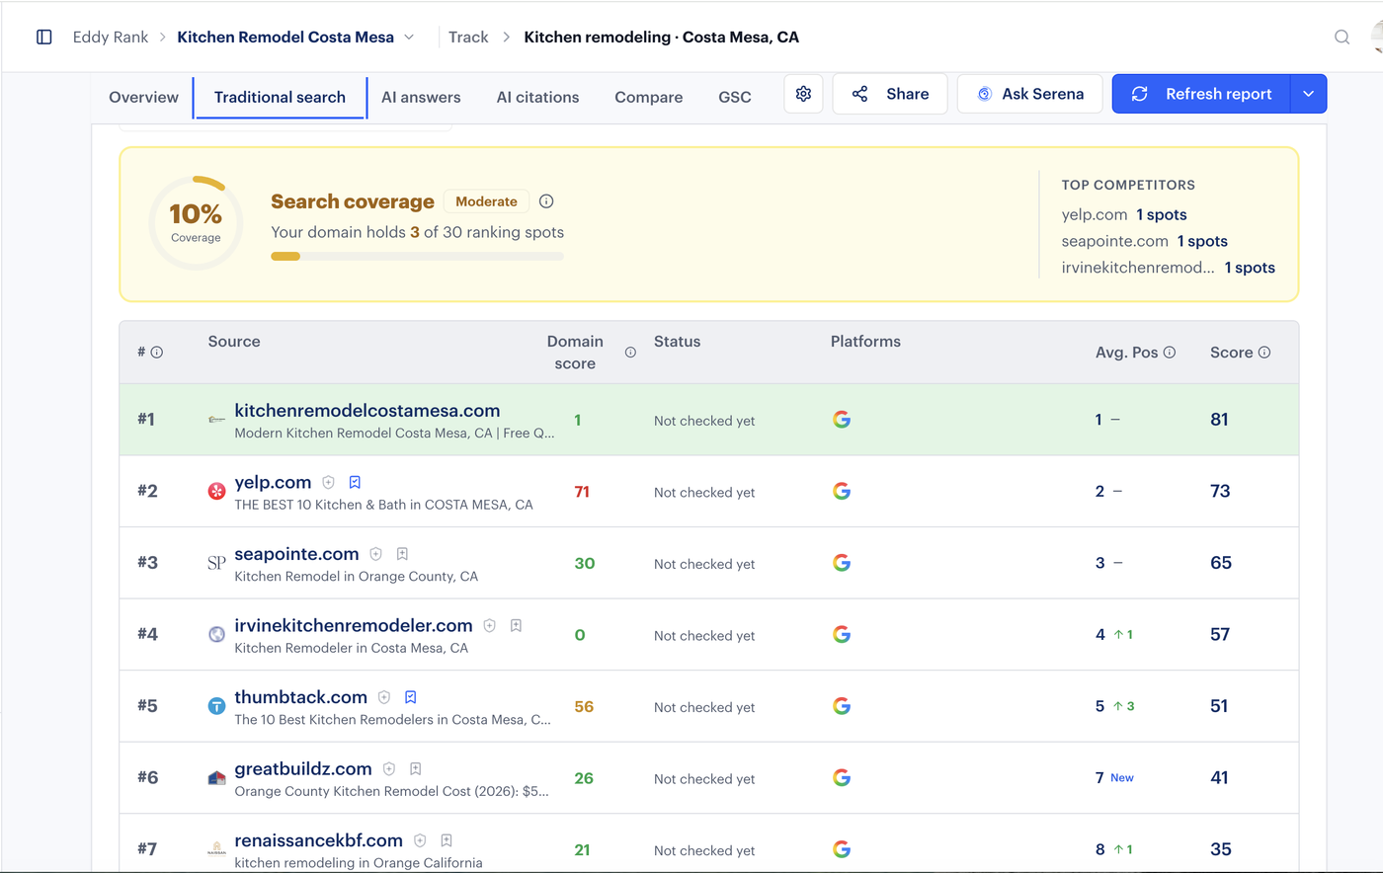Show info about Search coverage rating
The width and height of the screenshot is (1383, 873).
point(546,201)
